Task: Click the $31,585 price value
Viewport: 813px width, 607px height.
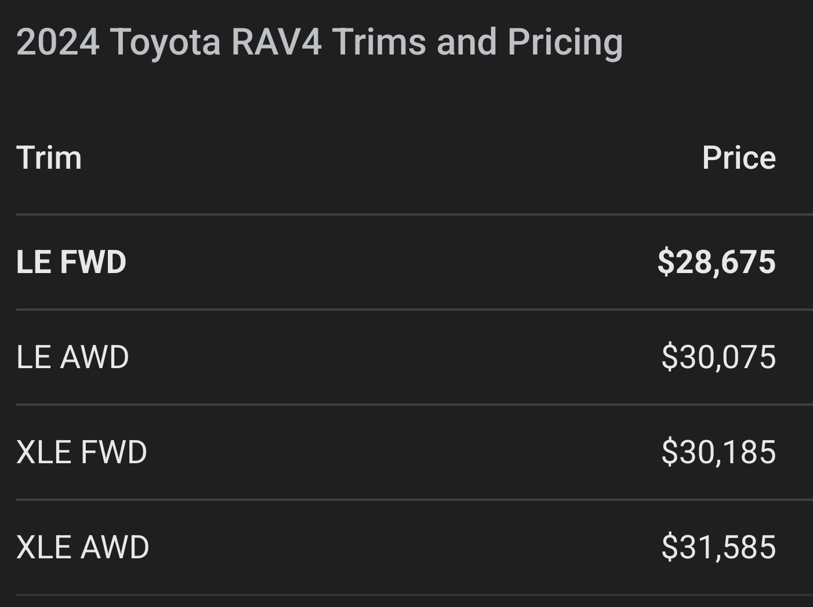Action: (718, 547)
